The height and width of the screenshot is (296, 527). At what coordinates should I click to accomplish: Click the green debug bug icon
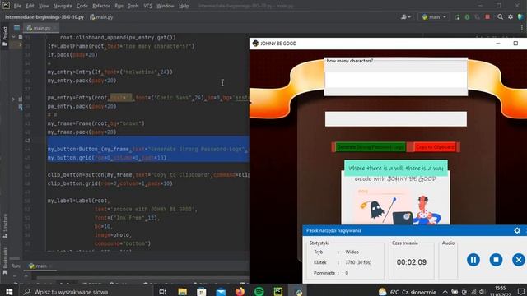(467, 16)
